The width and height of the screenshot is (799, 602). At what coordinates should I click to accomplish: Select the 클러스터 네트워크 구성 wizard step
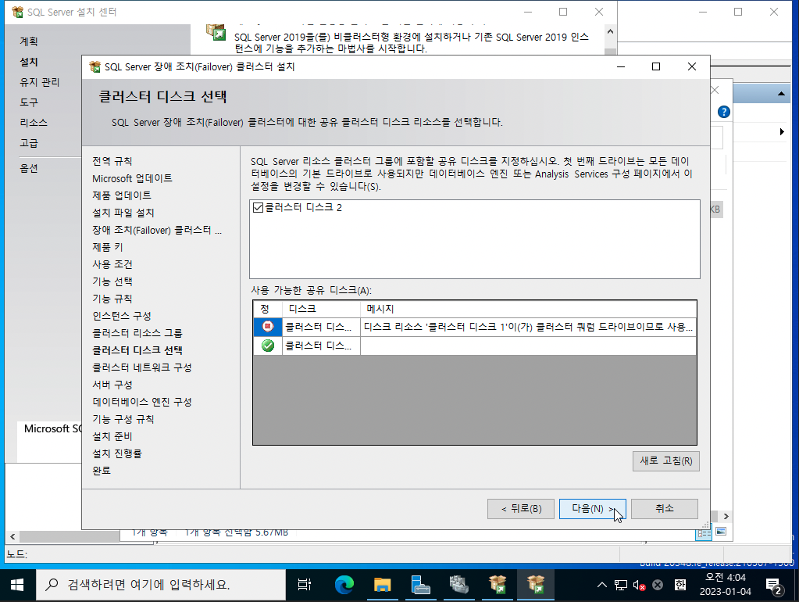point(141,367)
